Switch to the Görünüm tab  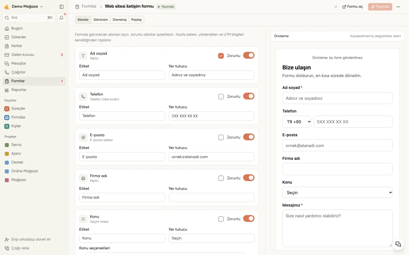(101, 20)
